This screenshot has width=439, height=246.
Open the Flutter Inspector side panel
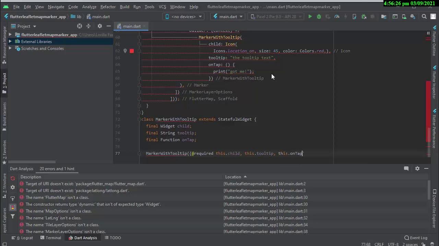click(434, 81)
